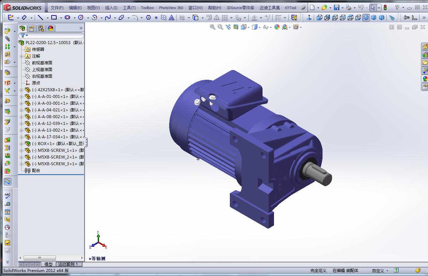The height and width of the screenshot is (276, 428).
Task: Open the PhotoView 360 menu
Action: click(x=171, y=8)
